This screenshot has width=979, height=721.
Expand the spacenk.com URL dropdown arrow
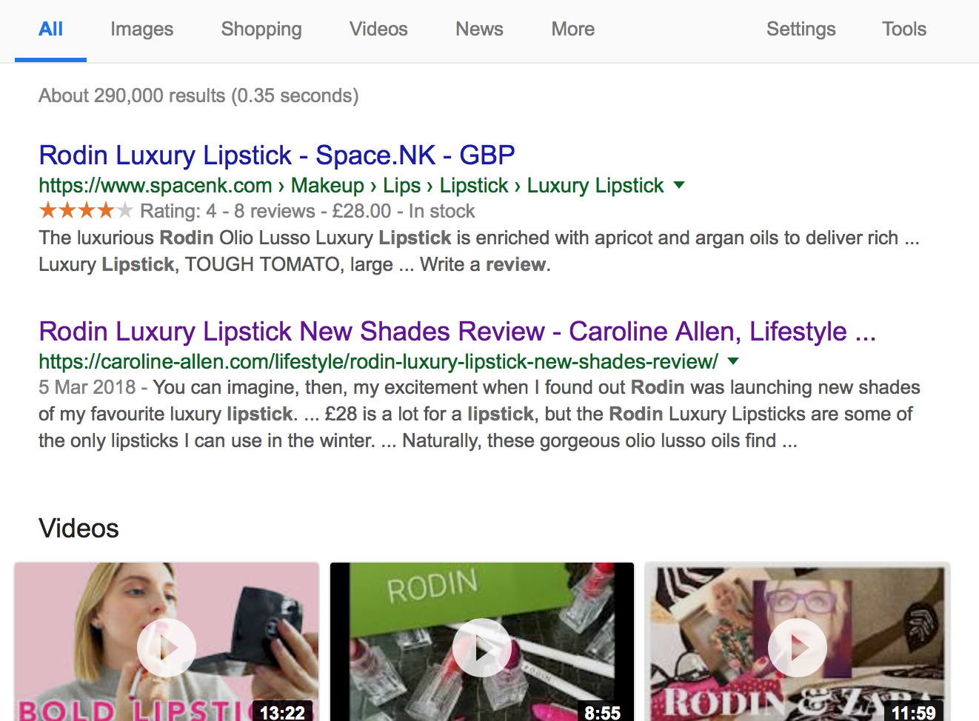[x=679, y=185]
